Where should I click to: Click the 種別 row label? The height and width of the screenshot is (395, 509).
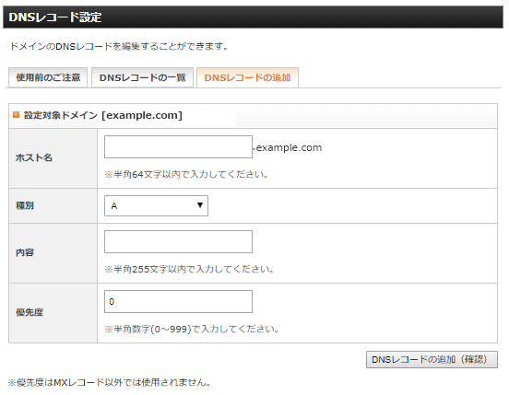[x=25, y=205]
